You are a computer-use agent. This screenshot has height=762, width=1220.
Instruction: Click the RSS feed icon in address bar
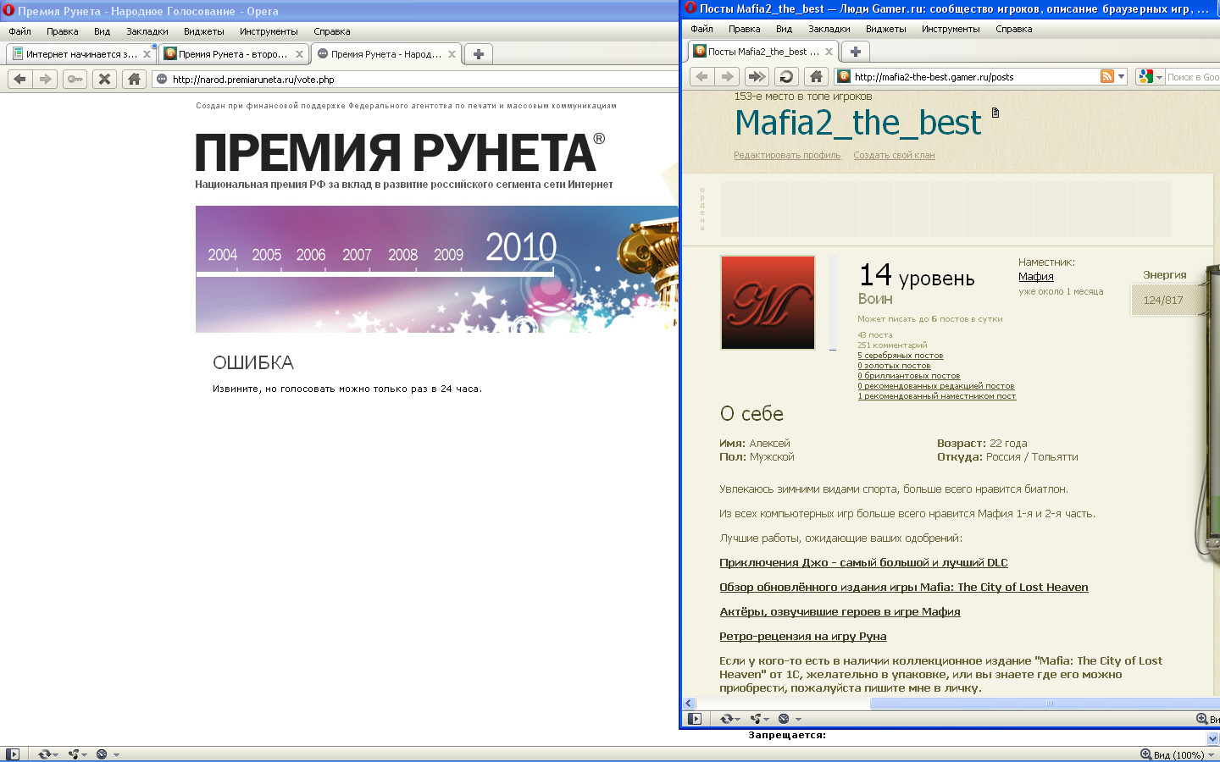(1106, 76)
